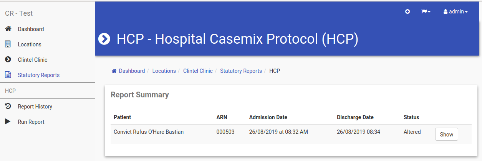The height and width of the screenshot is (161, 482).
Task: Click the arrow circle icon beside page title
Action: point(104,39)
